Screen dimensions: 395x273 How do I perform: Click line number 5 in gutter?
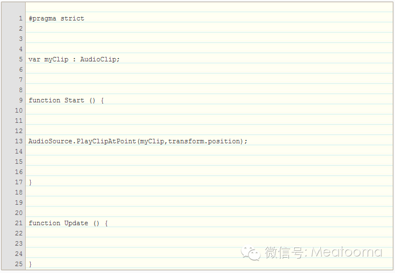coord(21,59)
